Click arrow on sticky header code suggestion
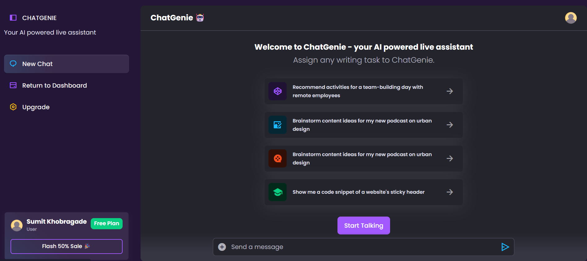 click(450, 192)
